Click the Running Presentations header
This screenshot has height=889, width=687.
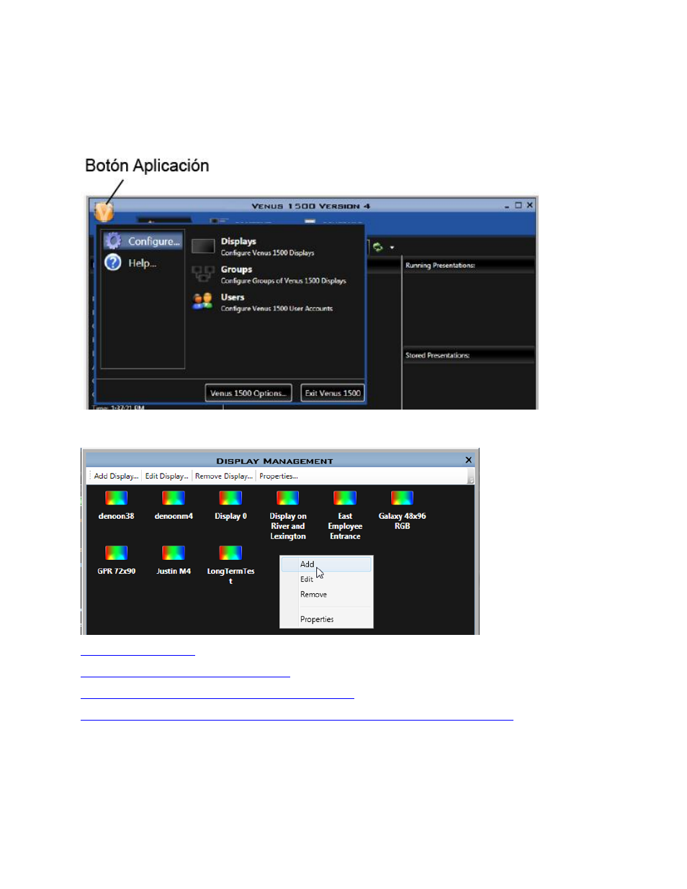click(x=469, y=266)
